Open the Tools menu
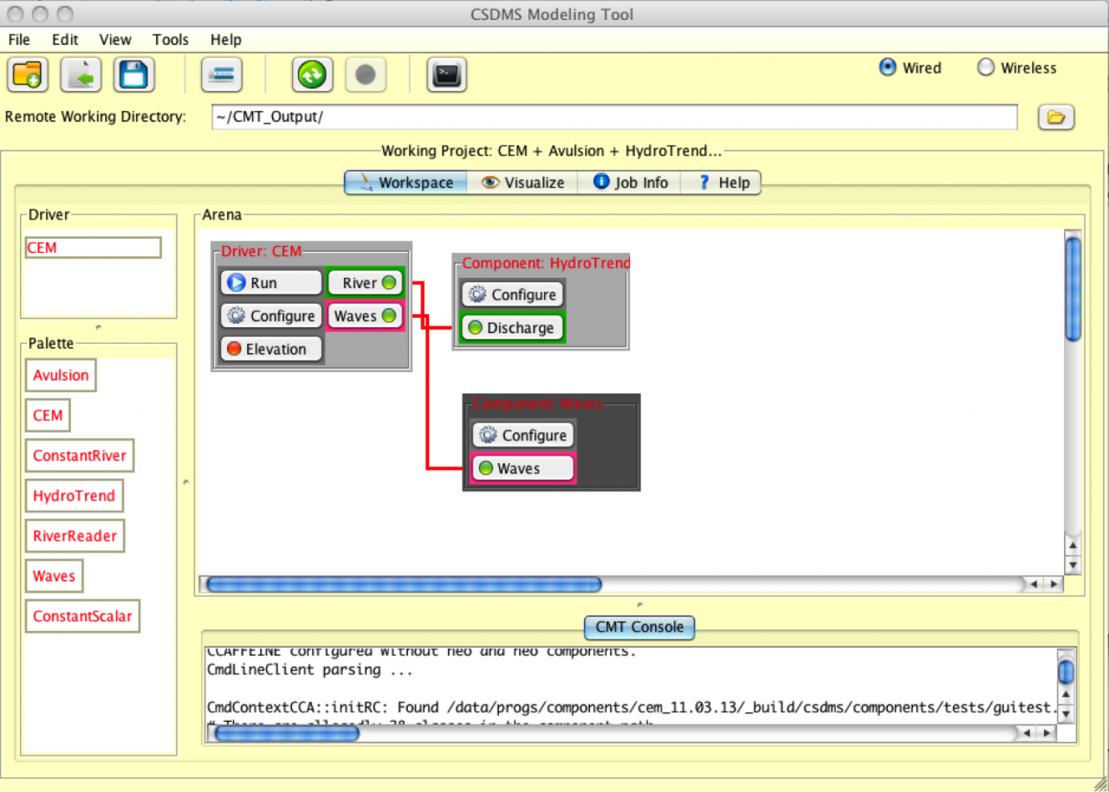Image resolution: width=1109 pixels, height=792 pixels. coord(171,40)
